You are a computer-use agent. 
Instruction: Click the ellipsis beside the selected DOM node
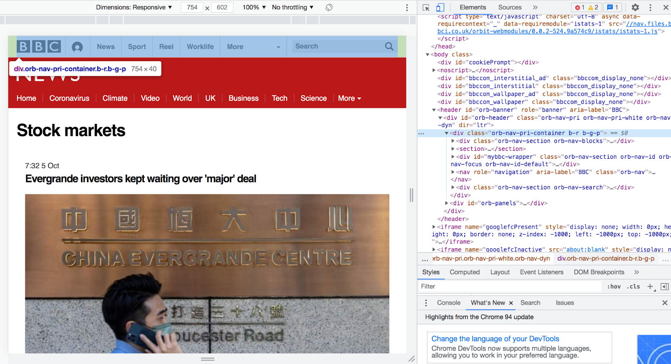[x=421, y=134]
